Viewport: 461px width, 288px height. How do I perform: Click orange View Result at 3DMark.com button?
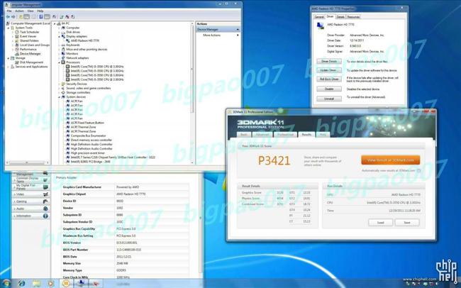(x=391, y=160)
